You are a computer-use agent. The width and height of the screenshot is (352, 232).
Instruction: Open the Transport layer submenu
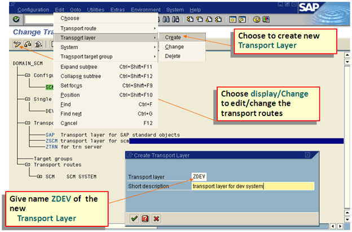click(x=106, y=38)
